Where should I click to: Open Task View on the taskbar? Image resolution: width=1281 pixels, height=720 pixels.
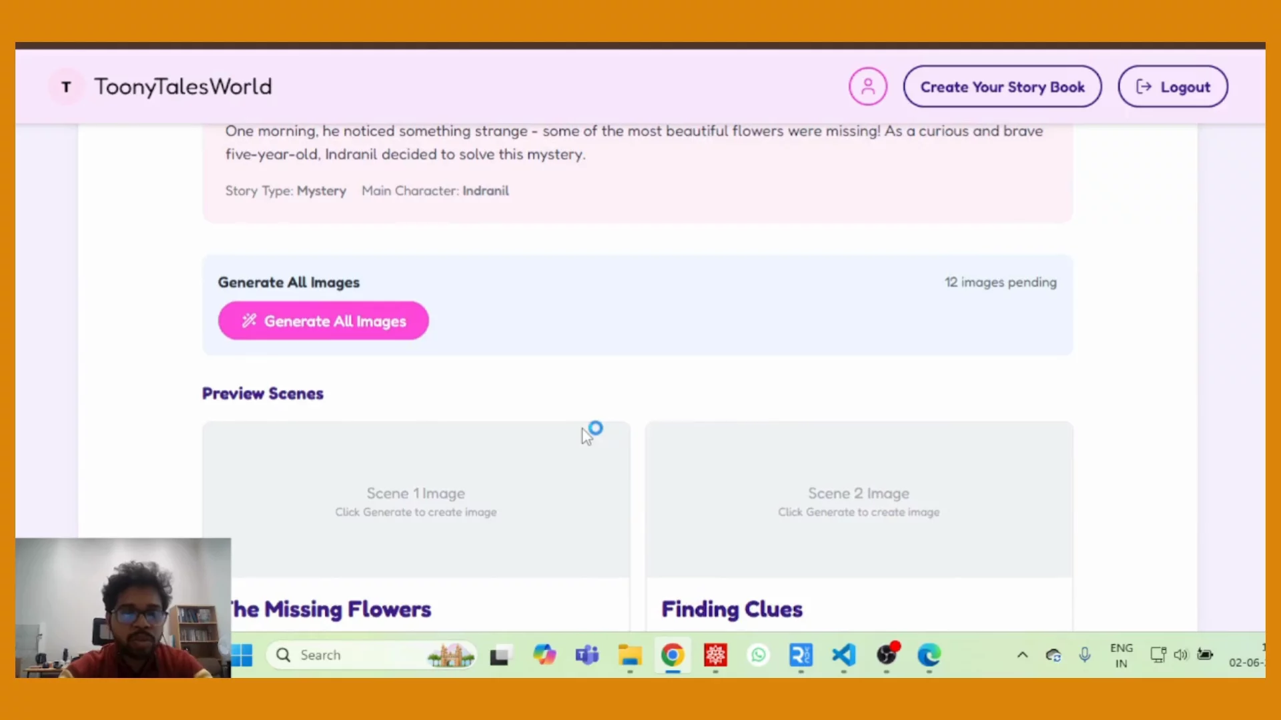point(500,656)
